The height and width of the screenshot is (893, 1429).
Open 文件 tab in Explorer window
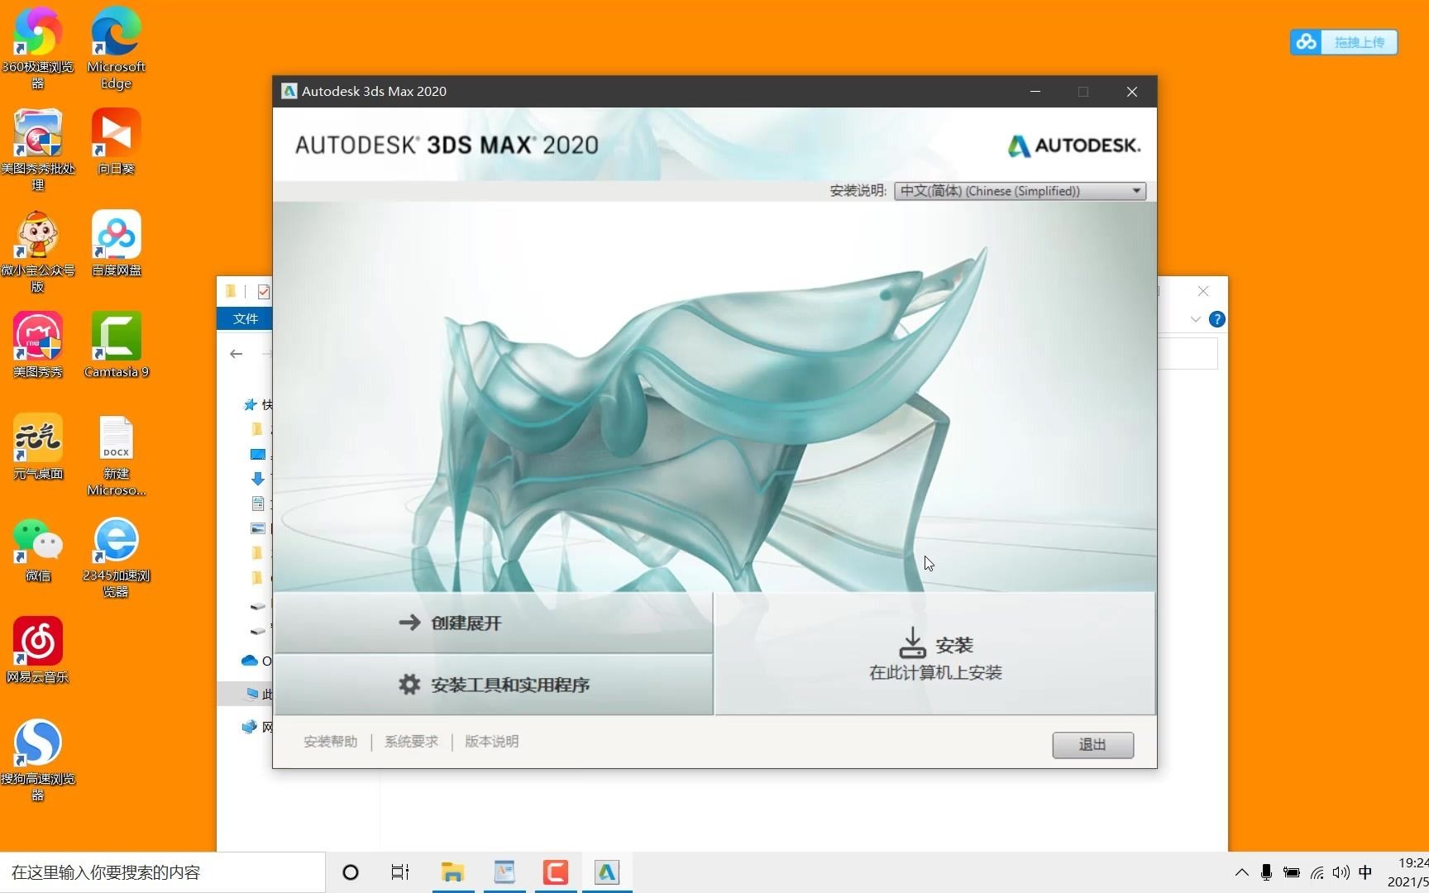point(245,318)
